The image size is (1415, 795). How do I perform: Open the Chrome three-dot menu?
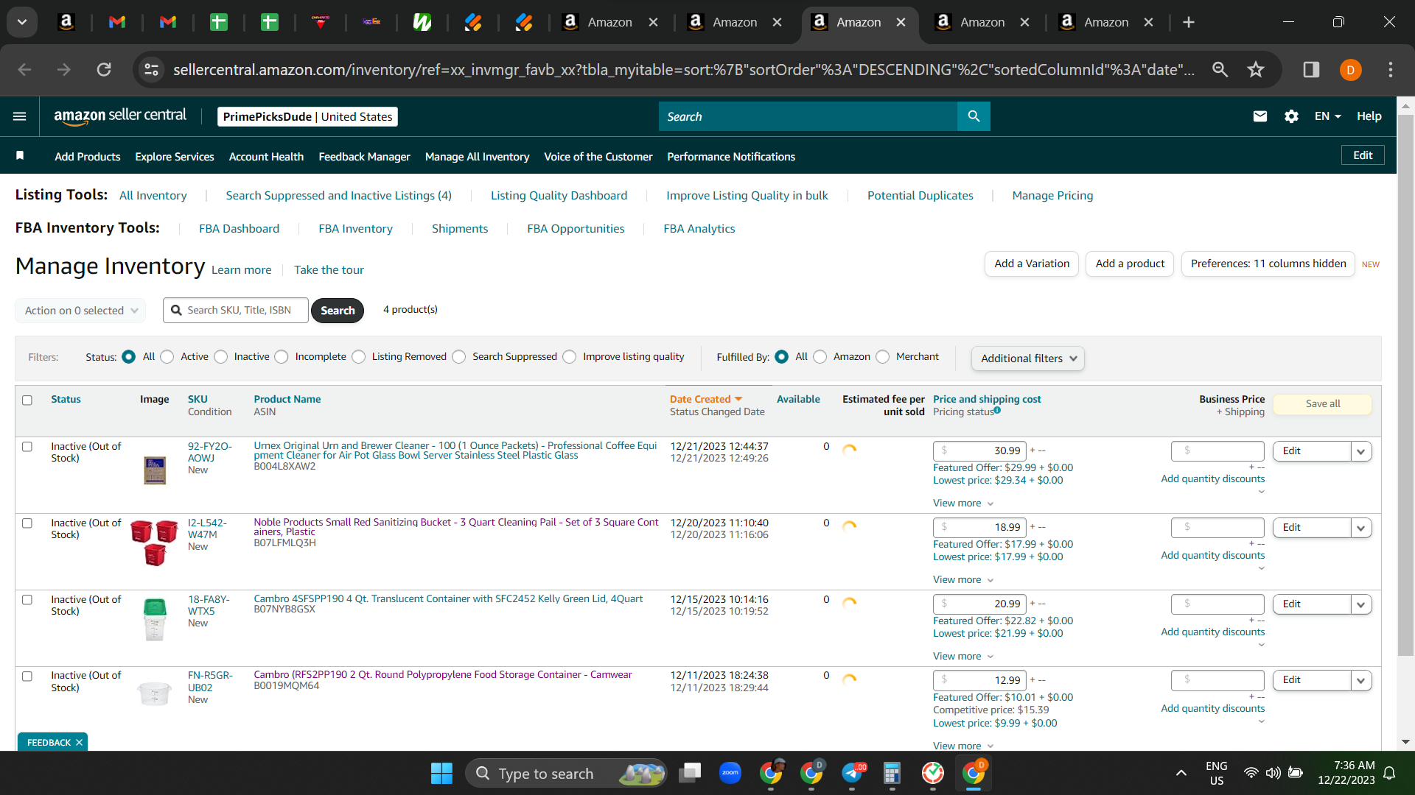pyautogui.click(x=1391, y=70)
